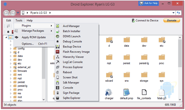Click file pane scroll up arrow
The height and width of the screenshot is (110, 185).
180,37
